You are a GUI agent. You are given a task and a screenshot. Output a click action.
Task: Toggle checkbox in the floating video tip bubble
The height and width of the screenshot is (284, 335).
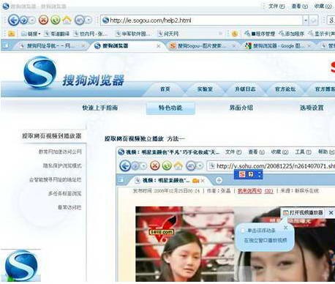click(243, 231)
